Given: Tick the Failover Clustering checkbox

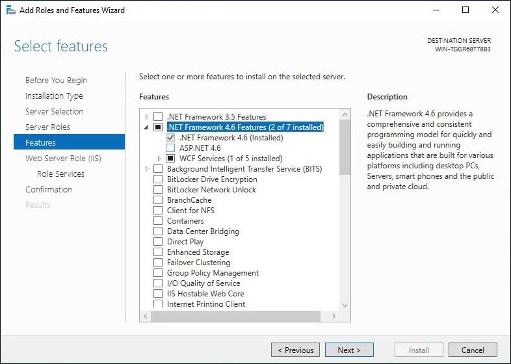Looking at the screenshot, I should tap(158, 263).
